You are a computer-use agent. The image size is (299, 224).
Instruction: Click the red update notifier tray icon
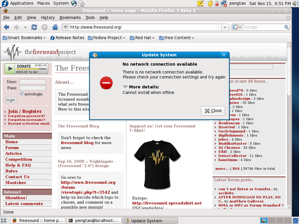[x=217, y=3]
